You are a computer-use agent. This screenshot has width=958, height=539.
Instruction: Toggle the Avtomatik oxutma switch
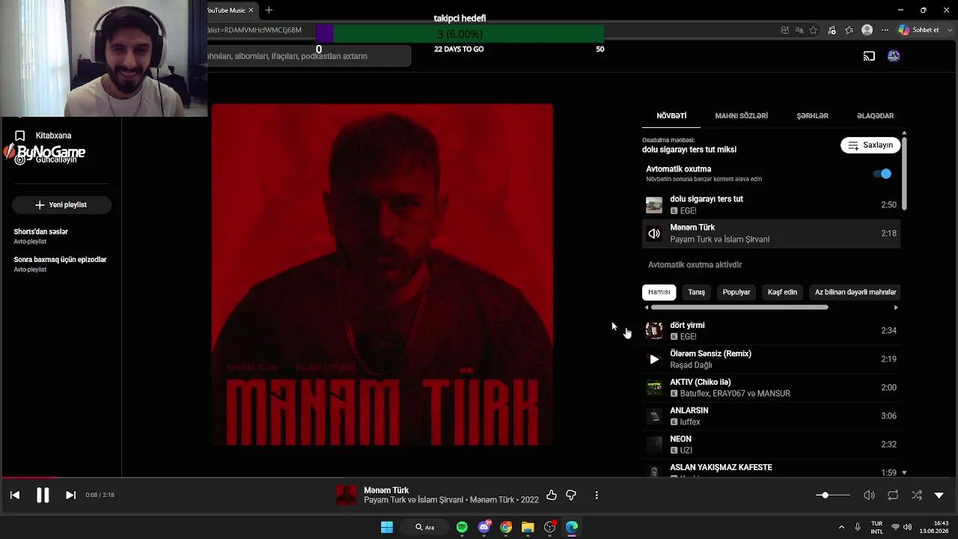[x=882, y=174]
